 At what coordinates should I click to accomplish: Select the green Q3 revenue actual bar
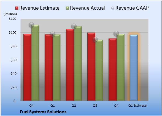(x=99, y=70)
